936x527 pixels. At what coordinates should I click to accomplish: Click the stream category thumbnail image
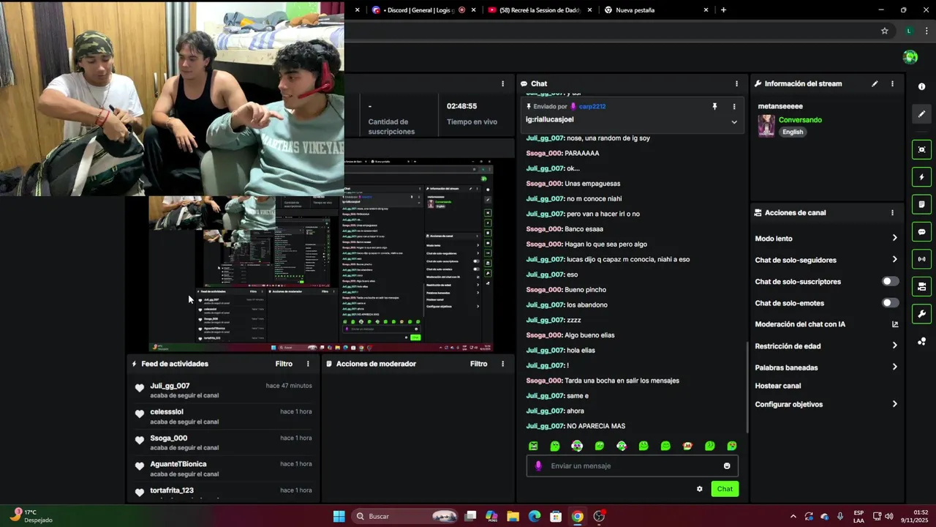click(766, 125)
